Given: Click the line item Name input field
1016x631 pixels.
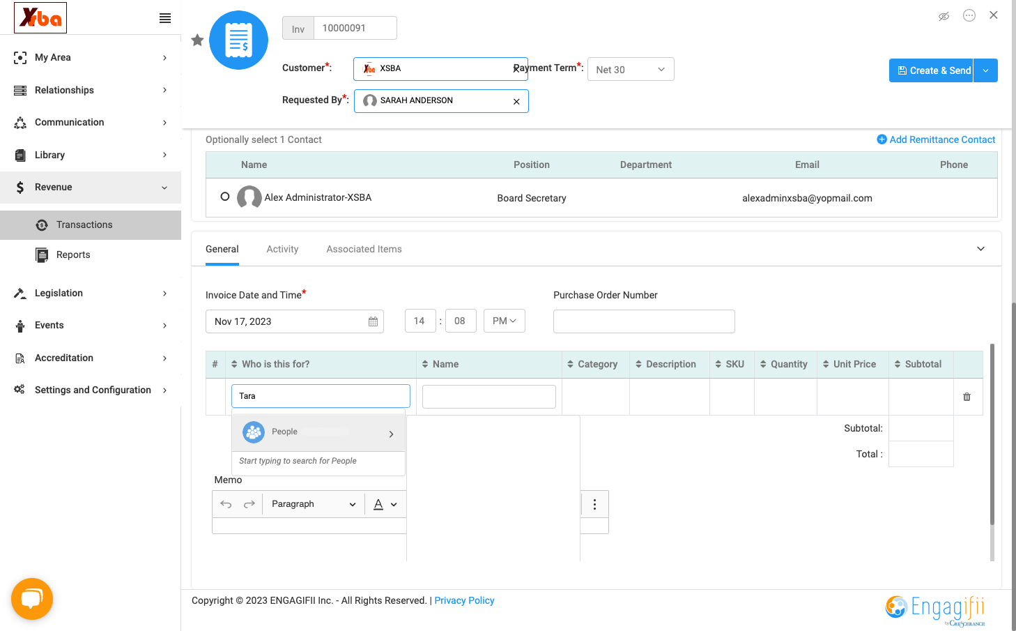Looking at the screenshot, I should [x=489, y=397].
